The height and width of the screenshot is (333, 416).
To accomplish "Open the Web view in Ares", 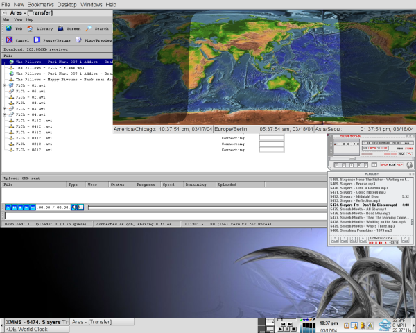I will [x=14, y=29].
